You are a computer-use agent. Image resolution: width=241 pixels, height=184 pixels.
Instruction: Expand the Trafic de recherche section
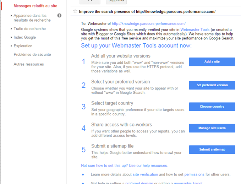point(29,29)
